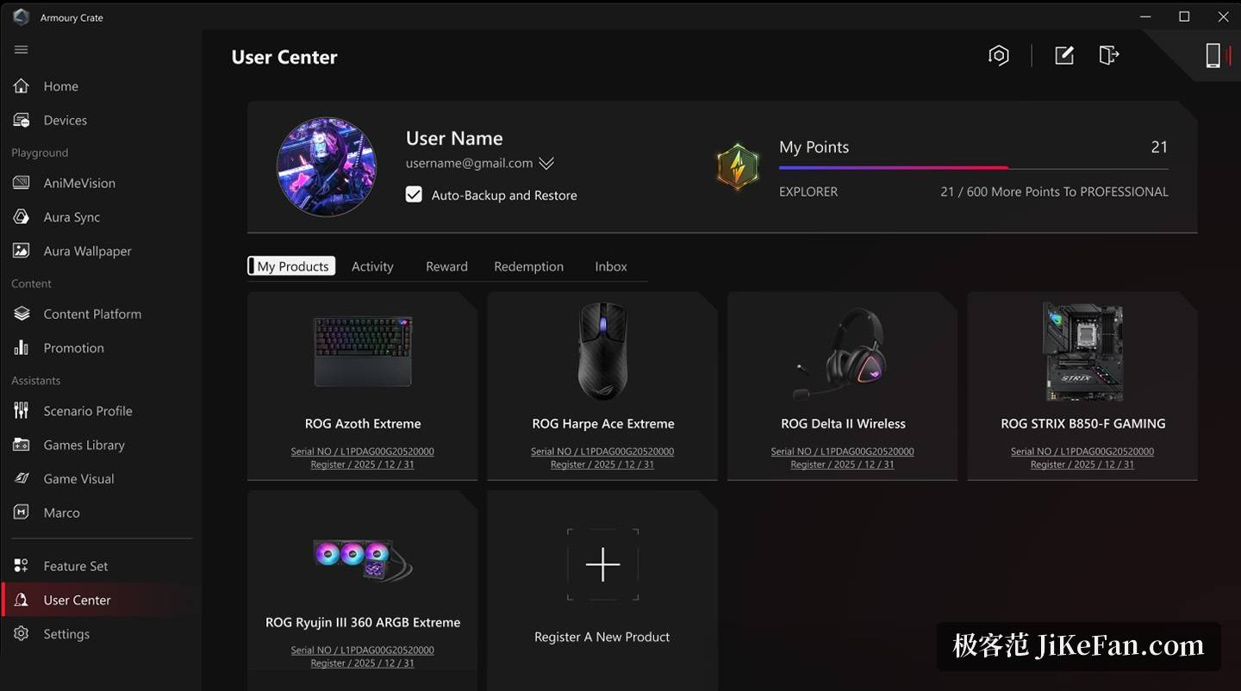This screenshot has width=1241, height=691.
Task: Open the Aura Wallpaper icon
Action: tap(22, 251)
